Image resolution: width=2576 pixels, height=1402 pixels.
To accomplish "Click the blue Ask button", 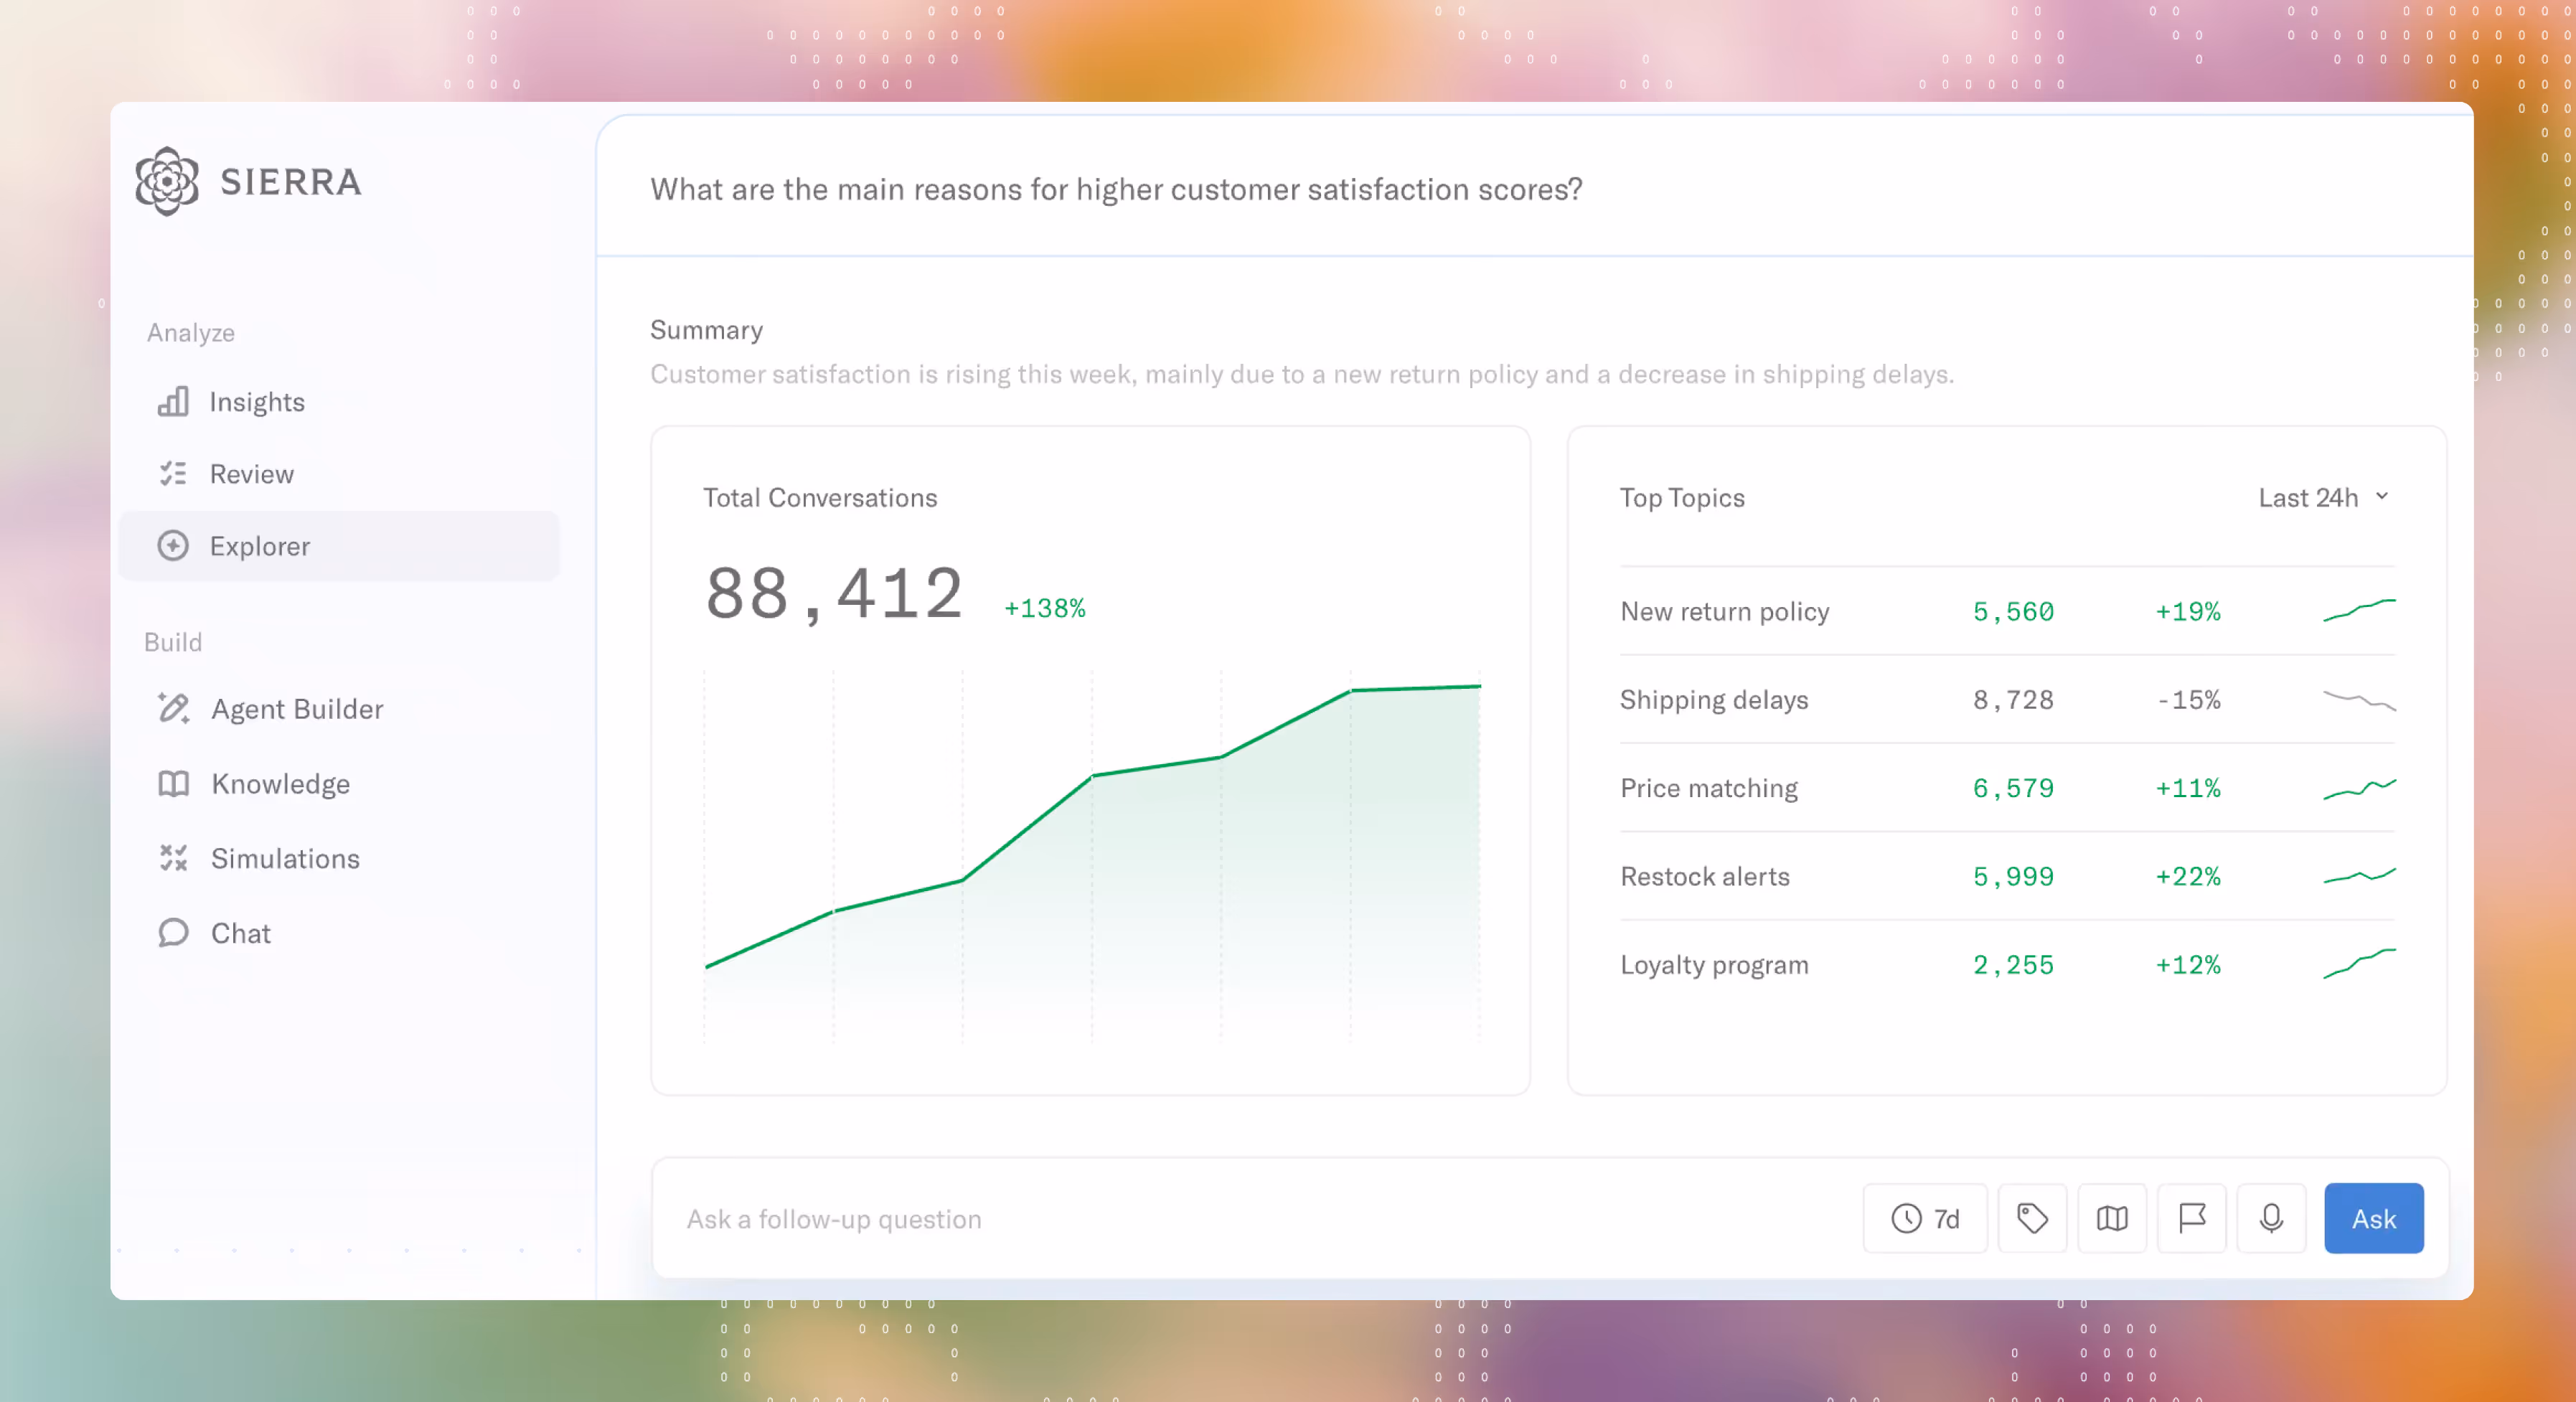I will click(2374, 1218).
